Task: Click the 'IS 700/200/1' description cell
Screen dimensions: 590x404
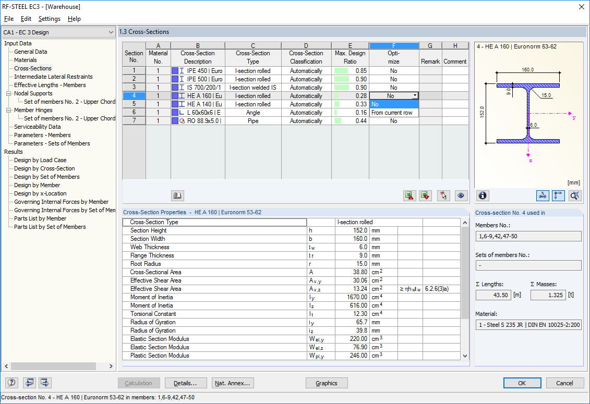Action: tap(198, 87)
